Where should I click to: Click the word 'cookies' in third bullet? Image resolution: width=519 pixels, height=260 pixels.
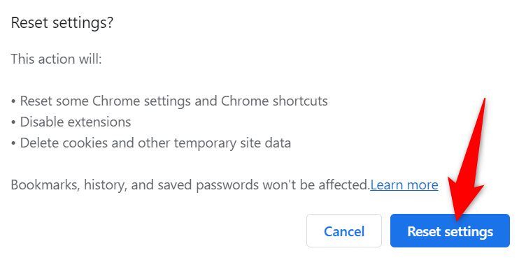point(85,143)
